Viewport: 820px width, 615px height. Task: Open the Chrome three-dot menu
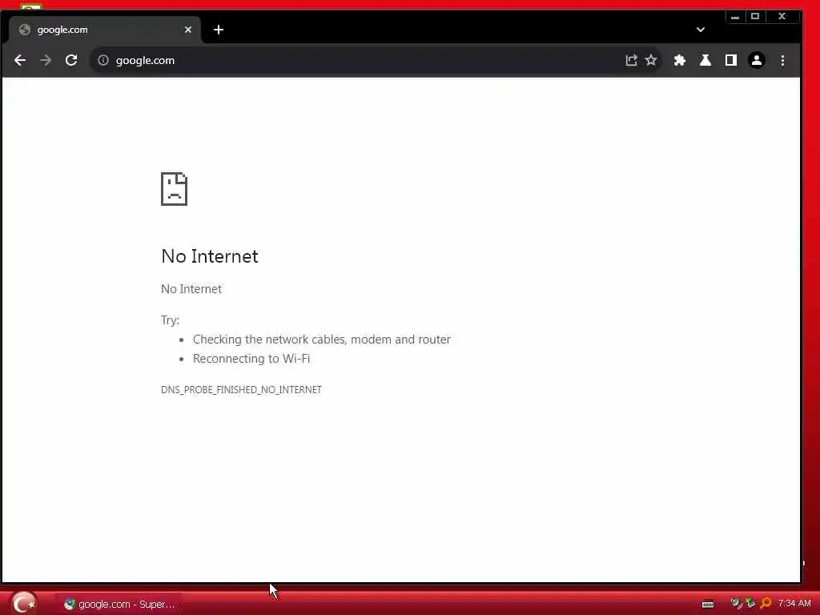pyautogui.click(x=782, y=60)
